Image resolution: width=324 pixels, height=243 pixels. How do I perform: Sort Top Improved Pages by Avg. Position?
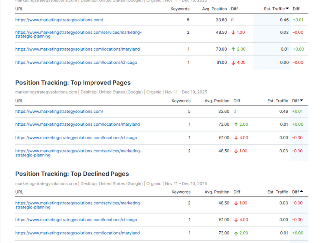point(217,101)
